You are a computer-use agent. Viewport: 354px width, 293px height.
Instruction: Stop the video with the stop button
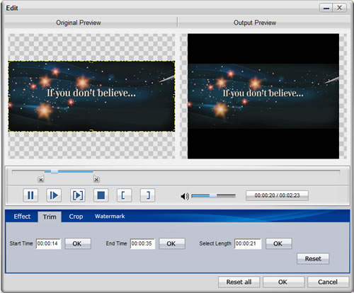pos(101,195)
